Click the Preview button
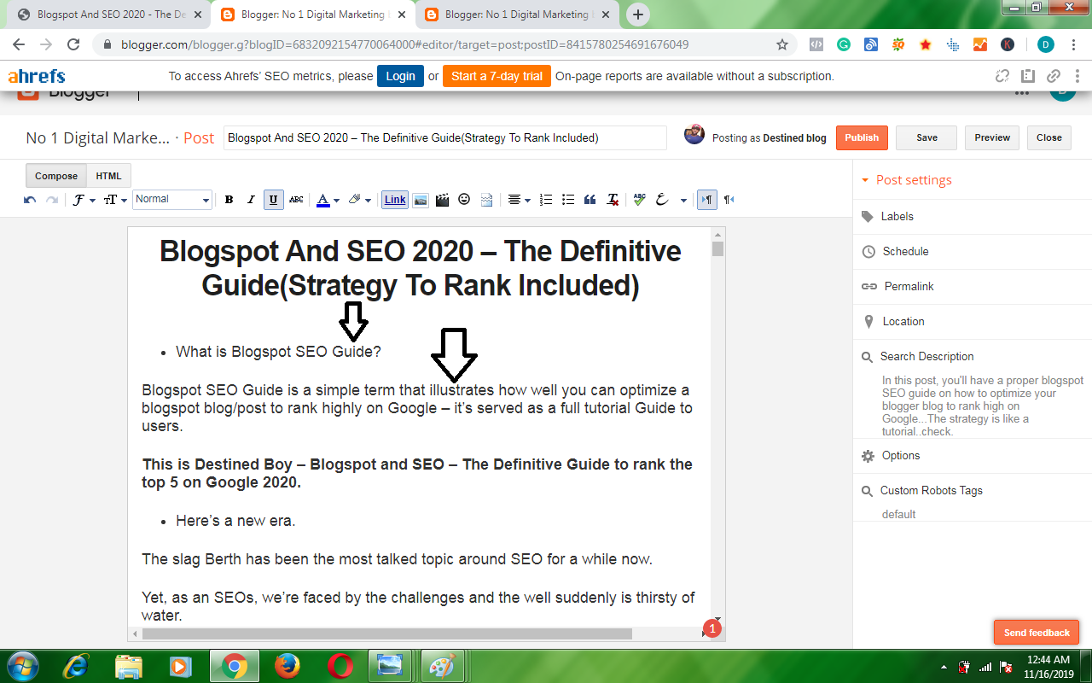The width and height of the screenshot is (1092, 683). [992, 137]
